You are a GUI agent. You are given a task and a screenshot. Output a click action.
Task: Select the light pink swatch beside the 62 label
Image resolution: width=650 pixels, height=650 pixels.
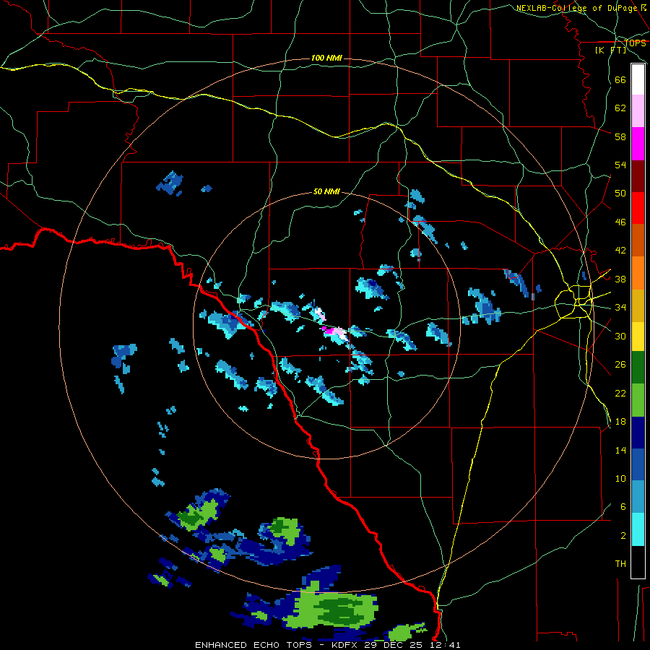(x=638, y=110)
